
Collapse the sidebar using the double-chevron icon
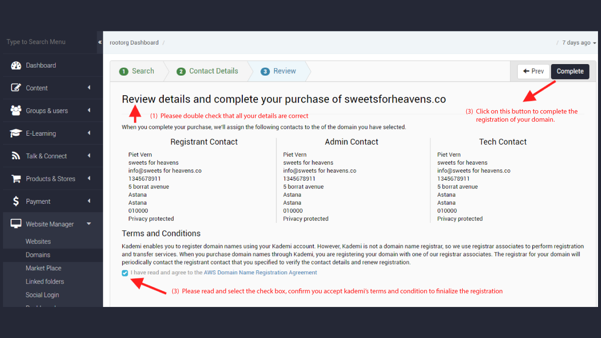100,42
